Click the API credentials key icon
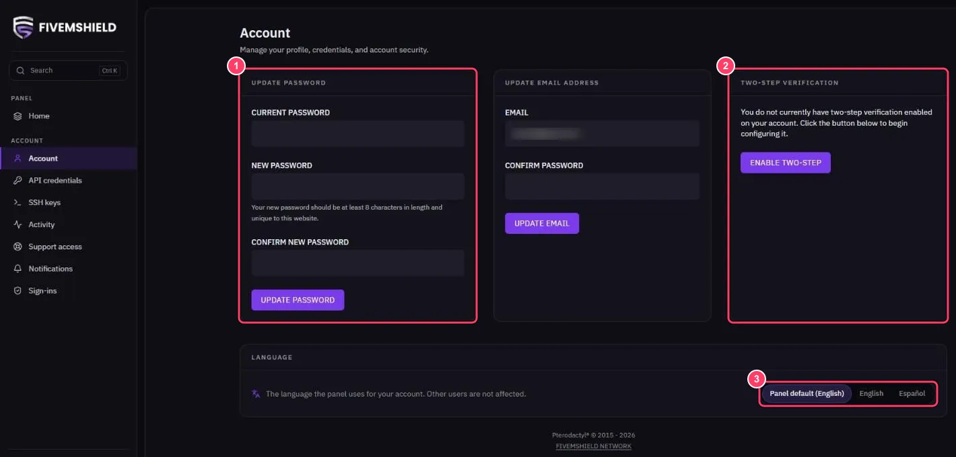Screen dimensions: 956x457 (x=18, y=181)
